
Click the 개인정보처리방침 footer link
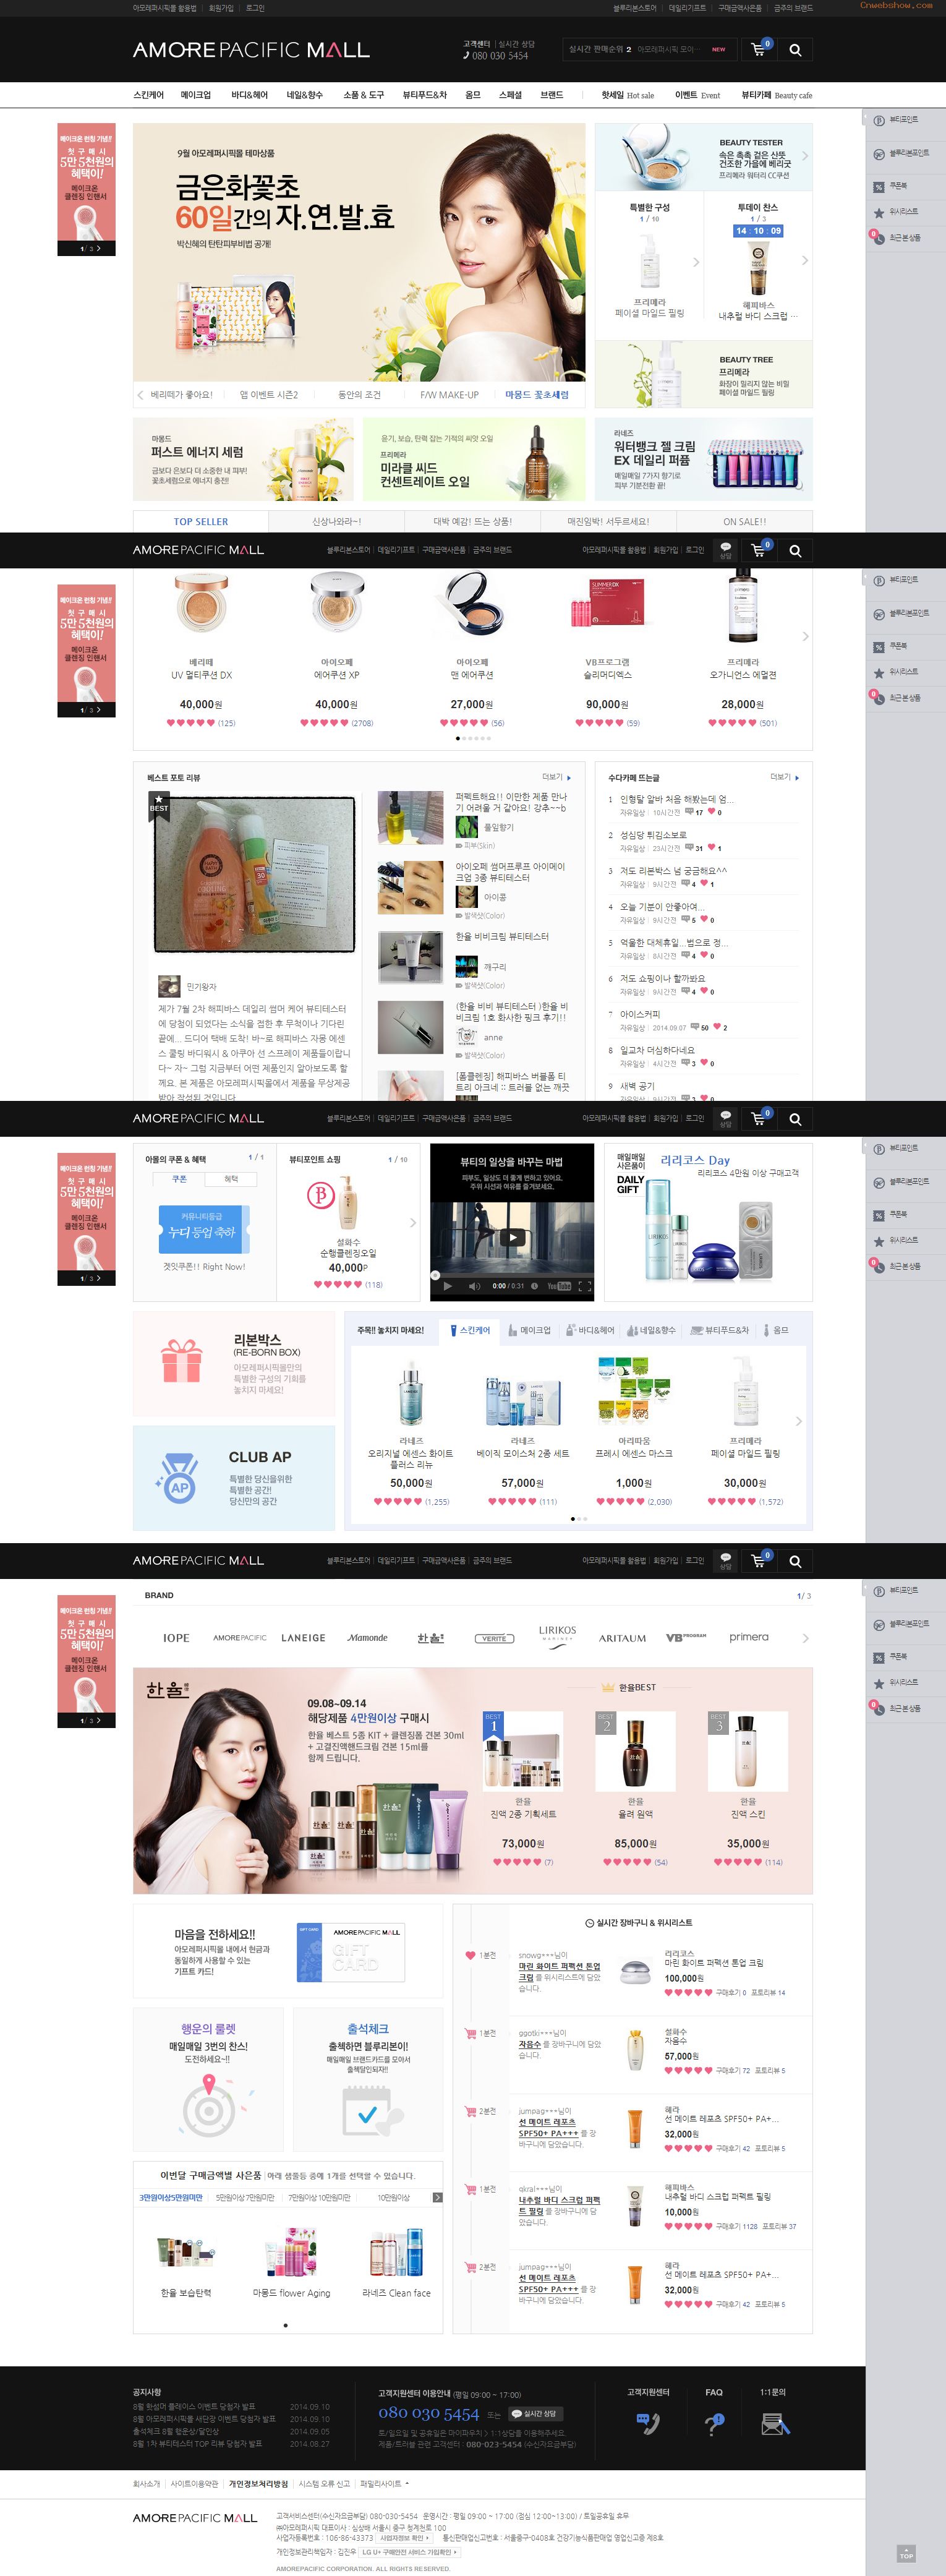click(258, 2483)
